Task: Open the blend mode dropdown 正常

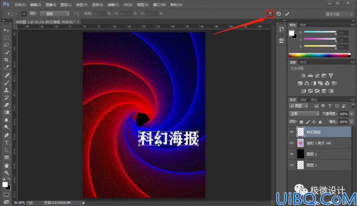Action: [x=304, y=114]
